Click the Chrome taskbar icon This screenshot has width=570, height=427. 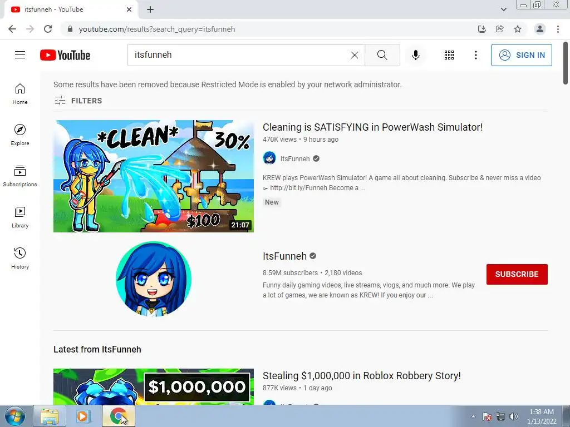click(118, 416)
